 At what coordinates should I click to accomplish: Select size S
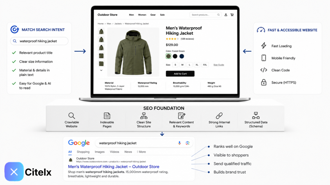pos(175,65)
